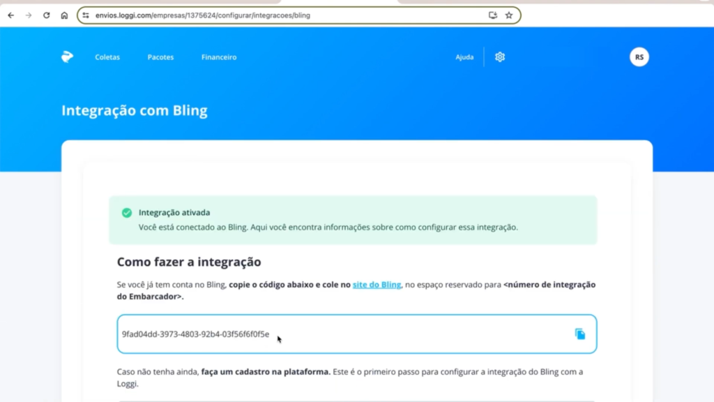Open the browser home page
The image size is (714, 402).
tap(64, 15)
